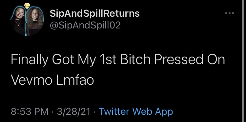Click the curly-haired woman in the avatar
This screenshot has width=246, height=122.
[x=35, y=21]
